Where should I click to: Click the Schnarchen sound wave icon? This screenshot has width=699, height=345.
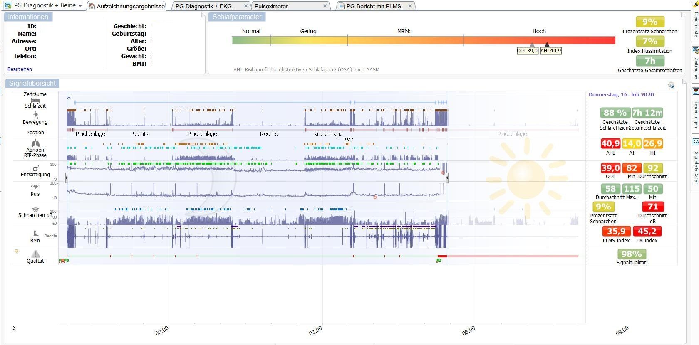pos(35,209)
